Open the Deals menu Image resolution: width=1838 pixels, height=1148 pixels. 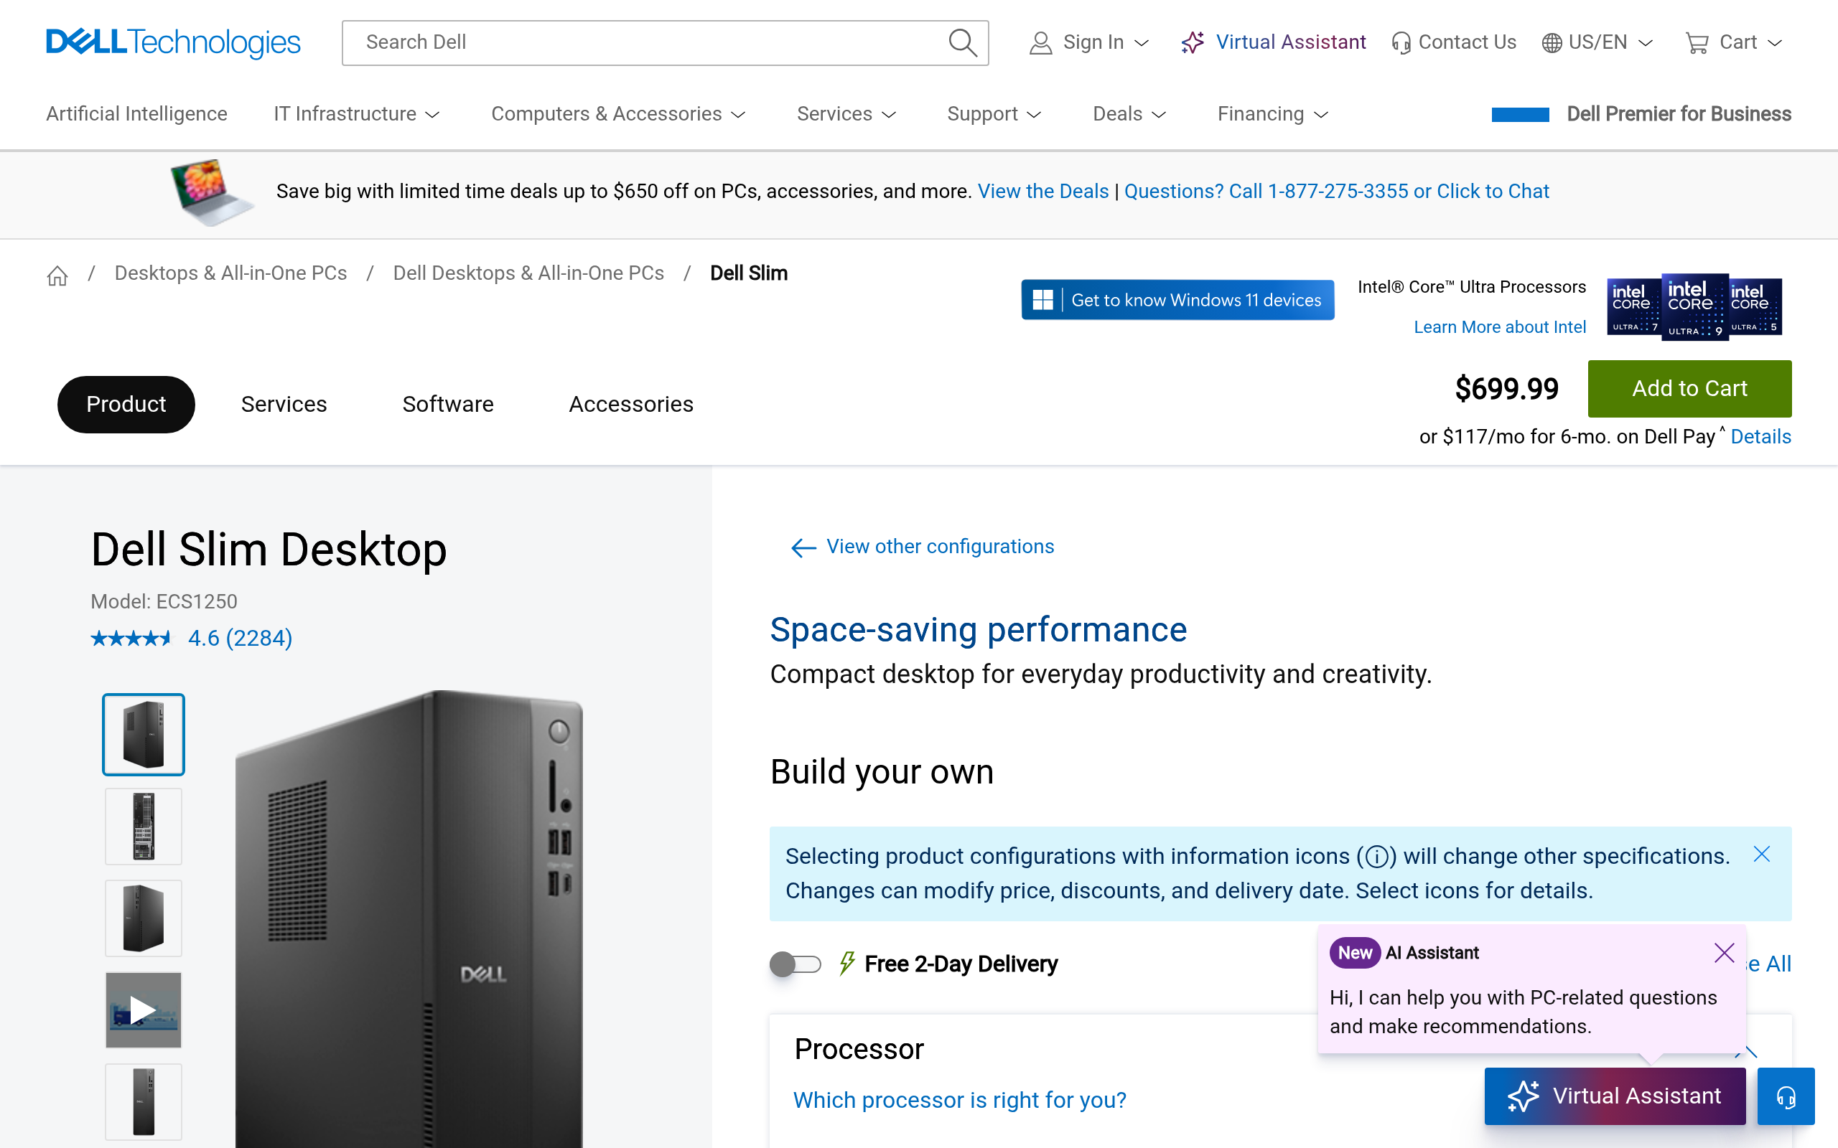1129,114
